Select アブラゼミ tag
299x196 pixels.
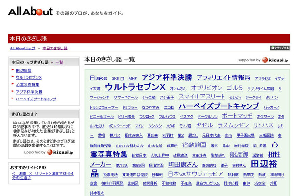click(x=263, y=79)
